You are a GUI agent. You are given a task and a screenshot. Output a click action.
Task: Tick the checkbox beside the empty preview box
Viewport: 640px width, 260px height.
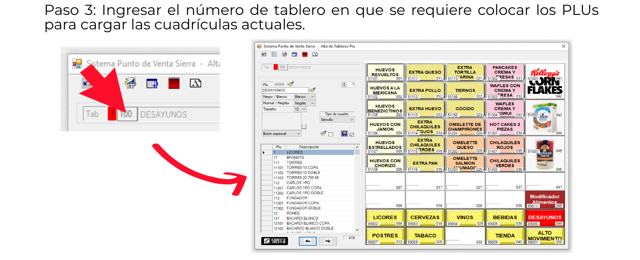point(304,127)
